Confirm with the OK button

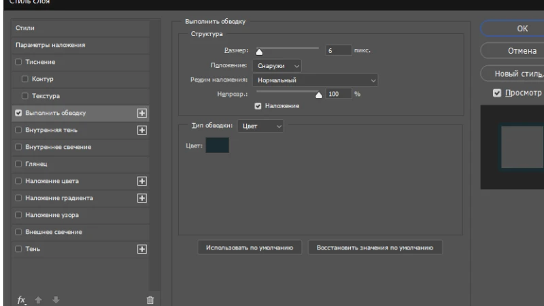[x=513, y=29]
